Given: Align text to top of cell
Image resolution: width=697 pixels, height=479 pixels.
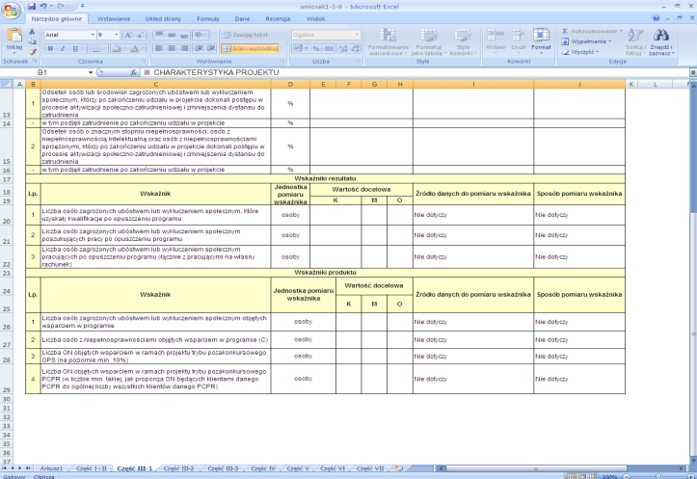Looking at the screenshot, I should pos(159,35).
